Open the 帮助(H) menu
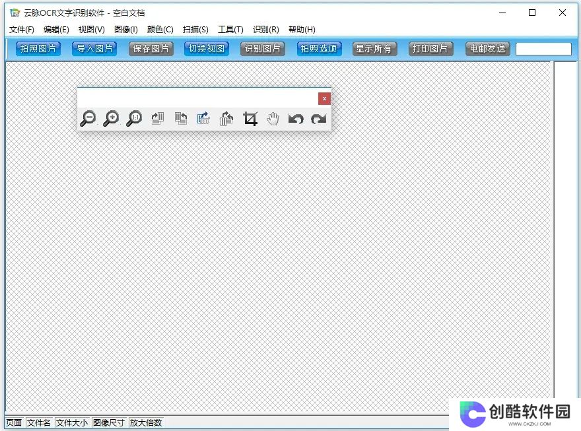 click(302, 30)
